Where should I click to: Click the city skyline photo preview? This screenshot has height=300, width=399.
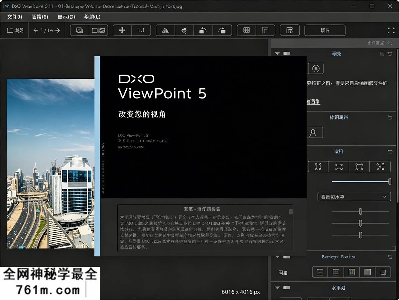[51, 164]
